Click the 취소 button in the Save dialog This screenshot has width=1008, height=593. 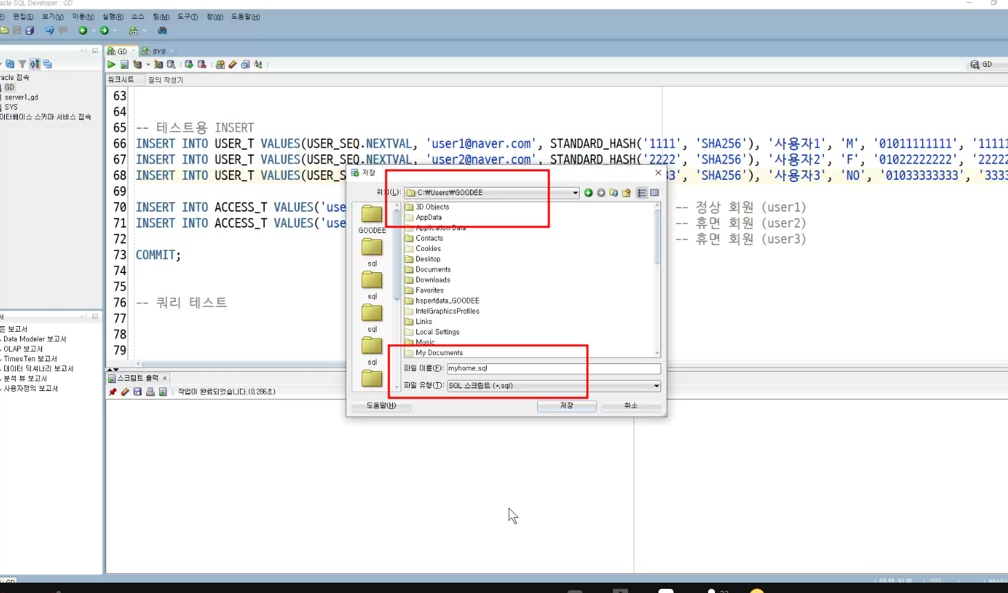[631, 405]
